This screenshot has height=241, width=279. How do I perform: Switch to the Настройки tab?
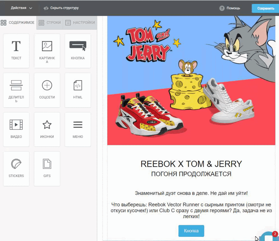coord(80,23)
